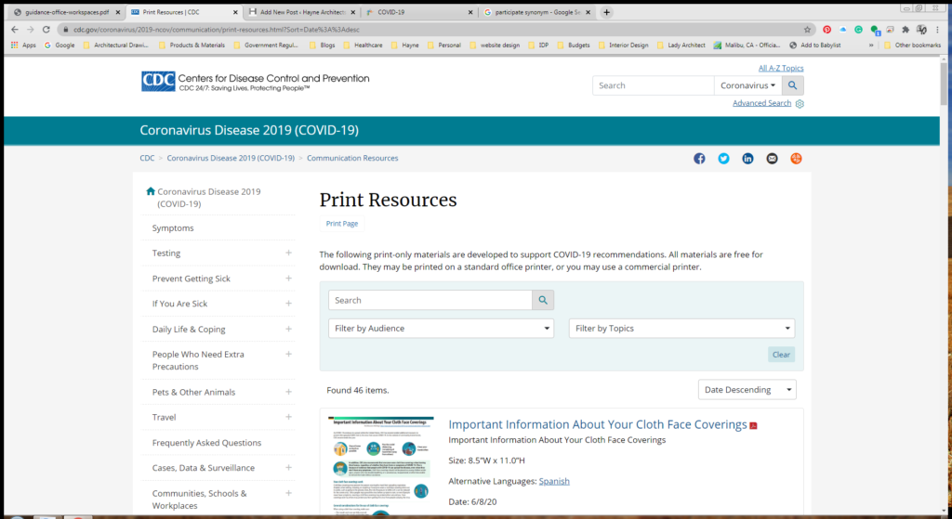Expand Cases, Data & Surveillance section
This screenshot has height=519, width=952.
coord(288,467)
